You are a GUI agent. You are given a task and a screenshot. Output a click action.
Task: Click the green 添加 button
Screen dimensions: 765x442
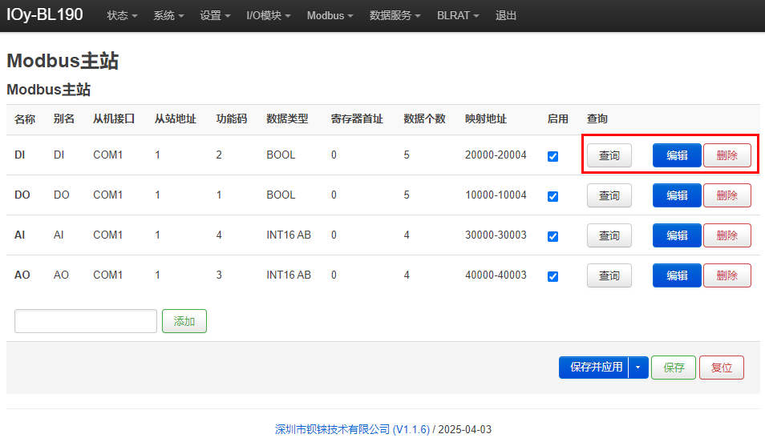[184, 321]
